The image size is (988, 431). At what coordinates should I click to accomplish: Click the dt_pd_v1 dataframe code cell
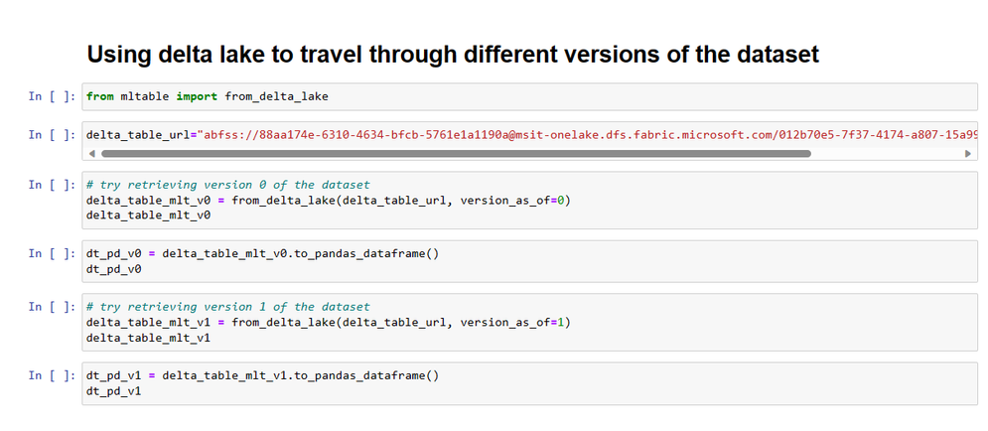click(x=529, y=383)
